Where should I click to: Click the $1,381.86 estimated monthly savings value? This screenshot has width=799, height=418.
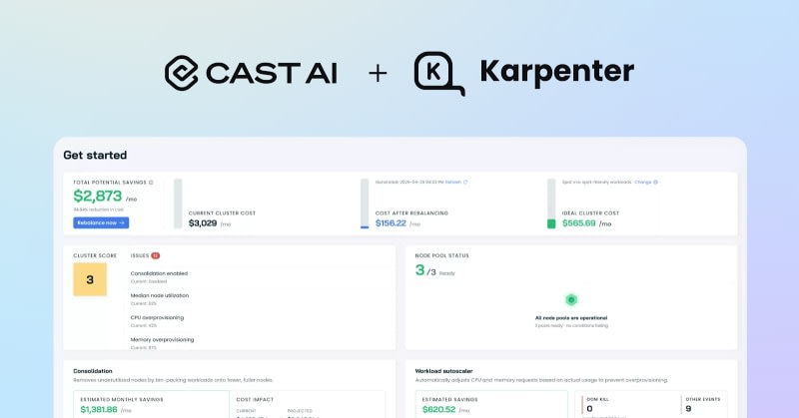(x=99, y=409)
